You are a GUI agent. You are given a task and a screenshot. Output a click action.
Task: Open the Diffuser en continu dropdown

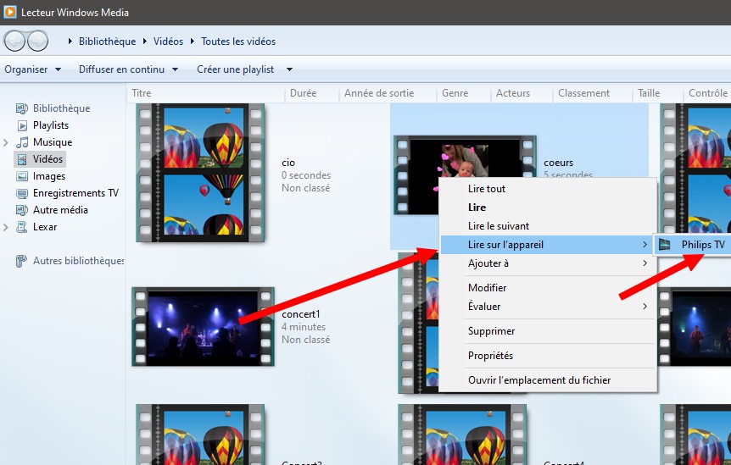coord(128,69)
